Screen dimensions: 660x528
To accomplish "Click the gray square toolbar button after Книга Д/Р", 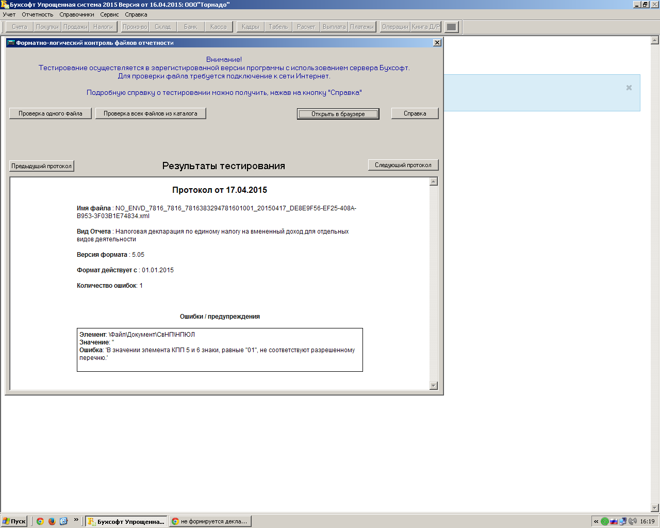I will point(451,27).
